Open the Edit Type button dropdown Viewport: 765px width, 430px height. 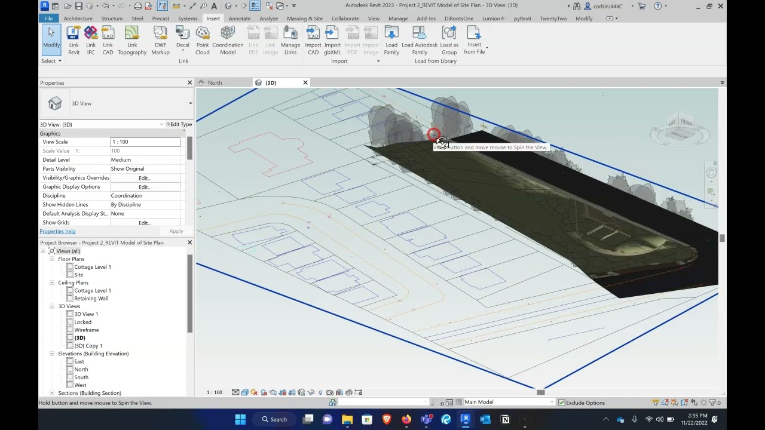[179, 124]
